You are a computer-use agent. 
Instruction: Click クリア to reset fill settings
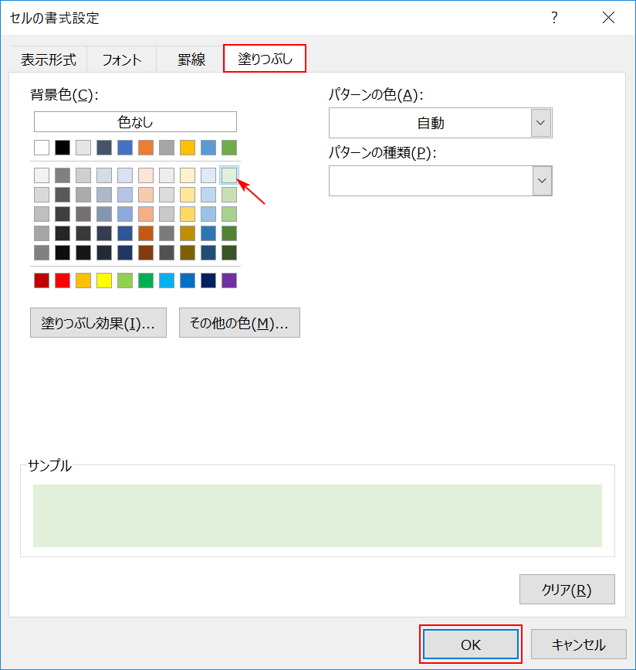tap(567, 589)
